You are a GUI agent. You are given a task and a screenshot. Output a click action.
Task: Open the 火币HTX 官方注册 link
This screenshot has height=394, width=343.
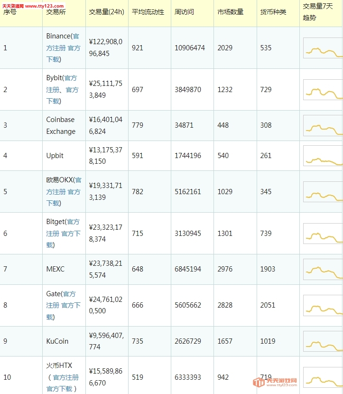[x=65, y=377]
